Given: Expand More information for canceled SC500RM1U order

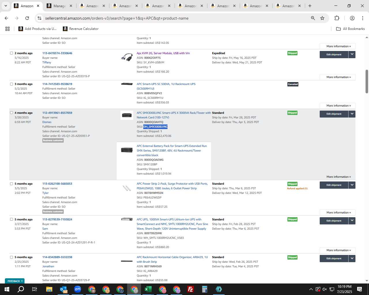Looking at the screenshot, I should click(x=338, y=106).
